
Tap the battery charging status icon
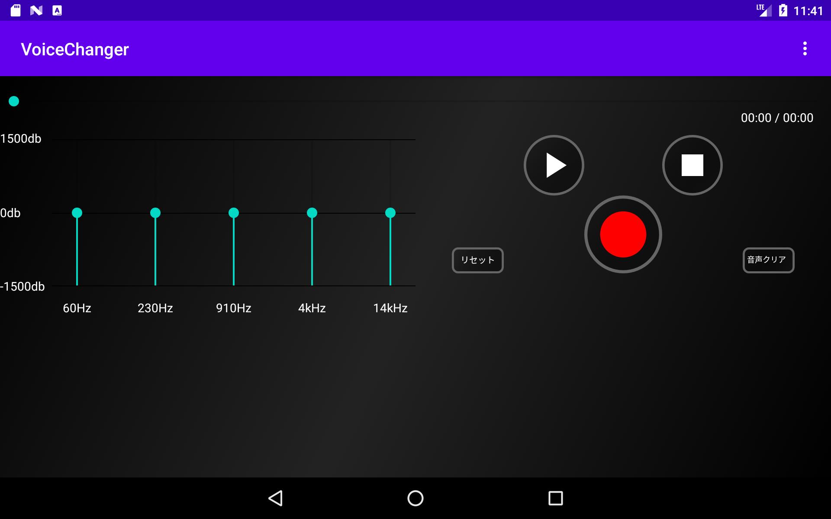pos(783,10)
